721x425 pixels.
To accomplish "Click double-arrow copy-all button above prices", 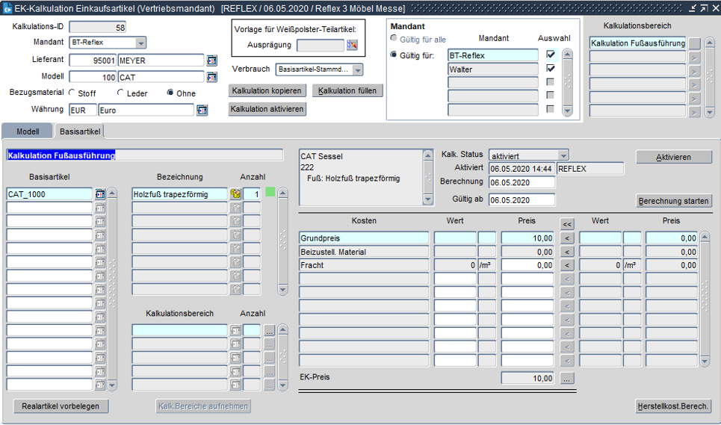I will [567, 223].
